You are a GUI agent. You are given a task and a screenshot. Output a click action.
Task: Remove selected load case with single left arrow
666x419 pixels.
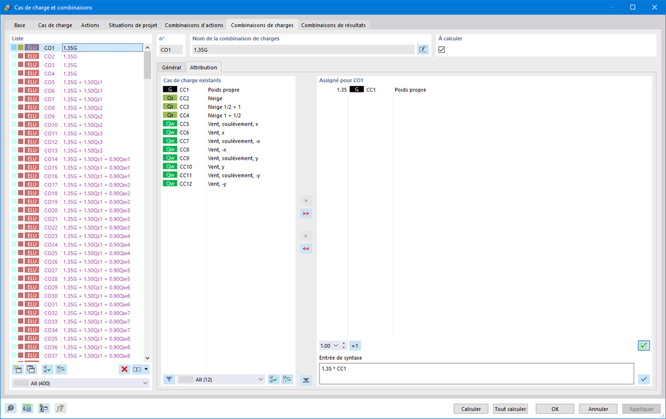[306, 236]
